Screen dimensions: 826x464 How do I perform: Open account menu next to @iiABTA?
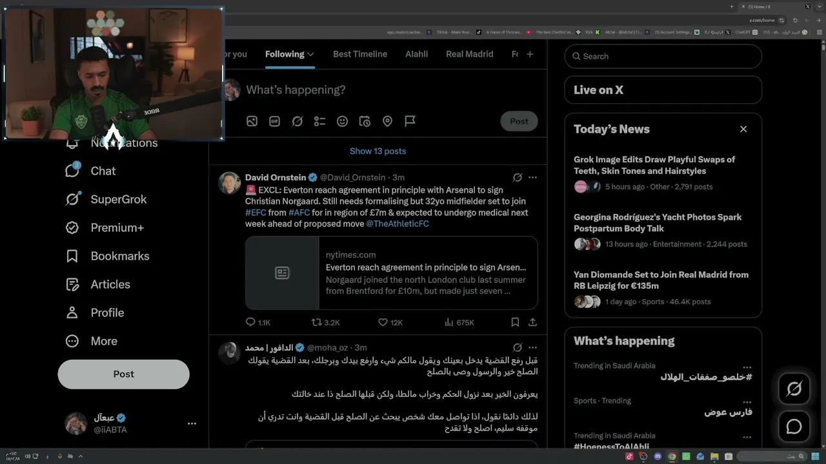192,423
